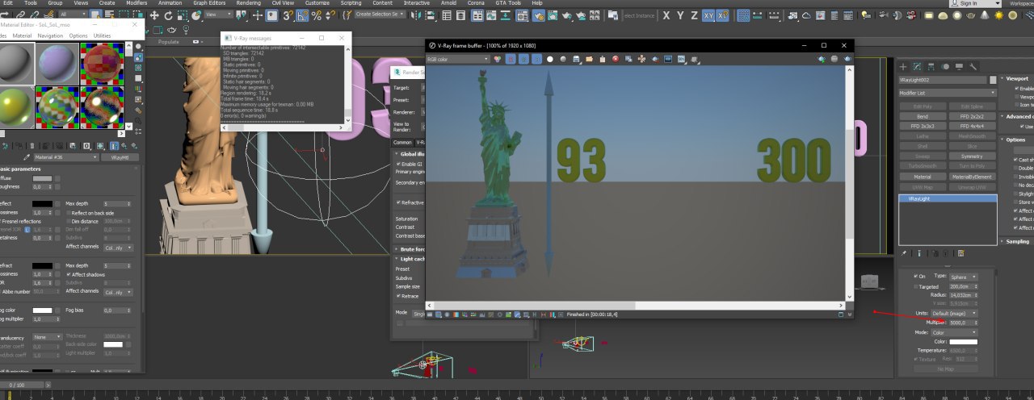
Task: Click the save image icon in V-Ray frame buffer
Action: [x=576, y=59]
